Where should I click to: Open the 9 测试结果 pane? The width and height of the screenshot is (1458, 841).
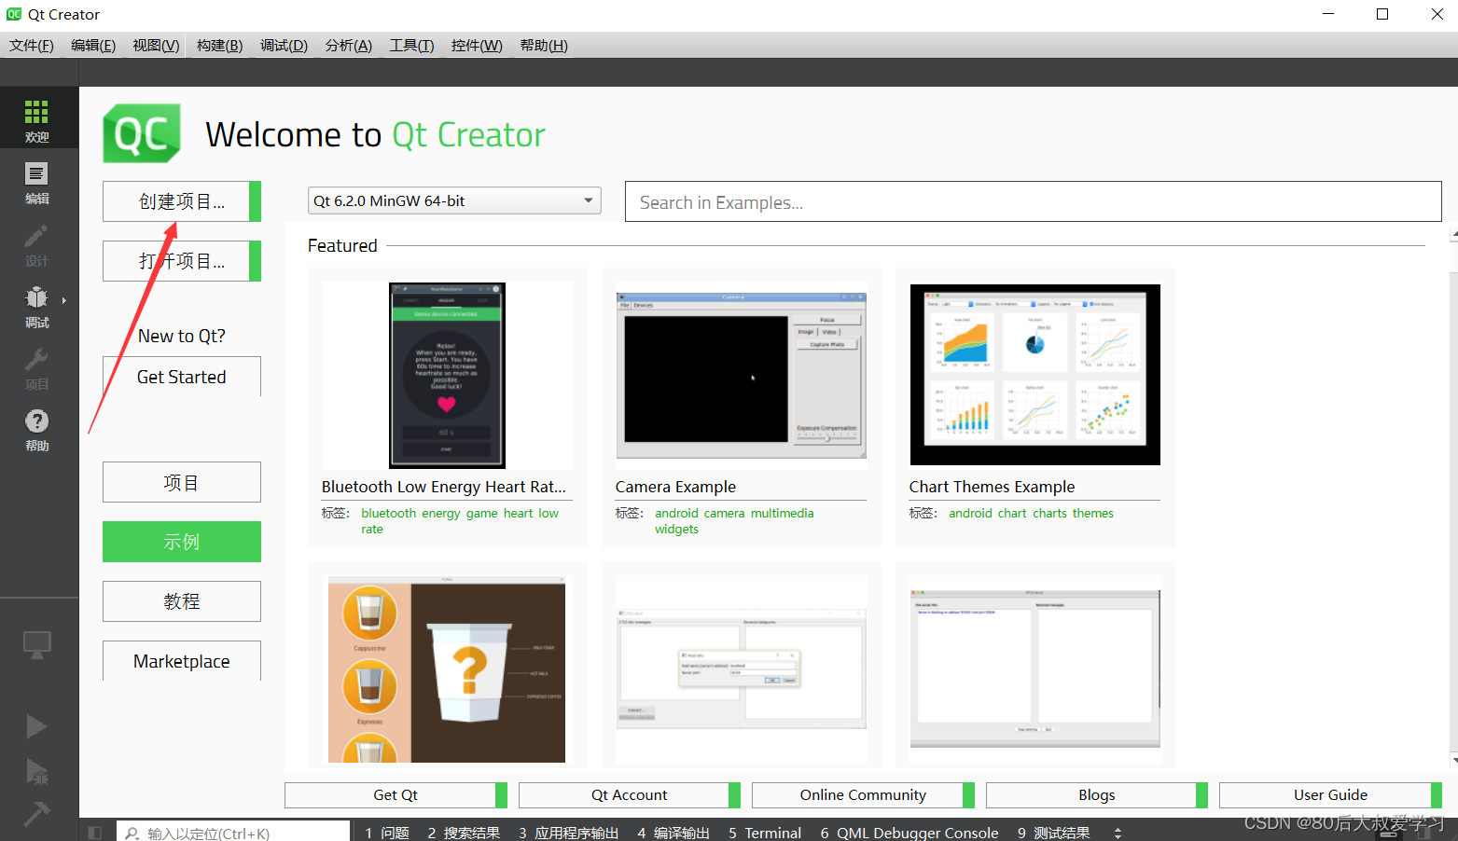click(x=1054, y=833)
